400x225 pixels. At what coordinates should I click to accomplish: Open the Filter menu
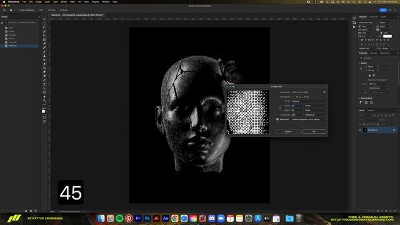pyautogui.click(x=72, y=2)
